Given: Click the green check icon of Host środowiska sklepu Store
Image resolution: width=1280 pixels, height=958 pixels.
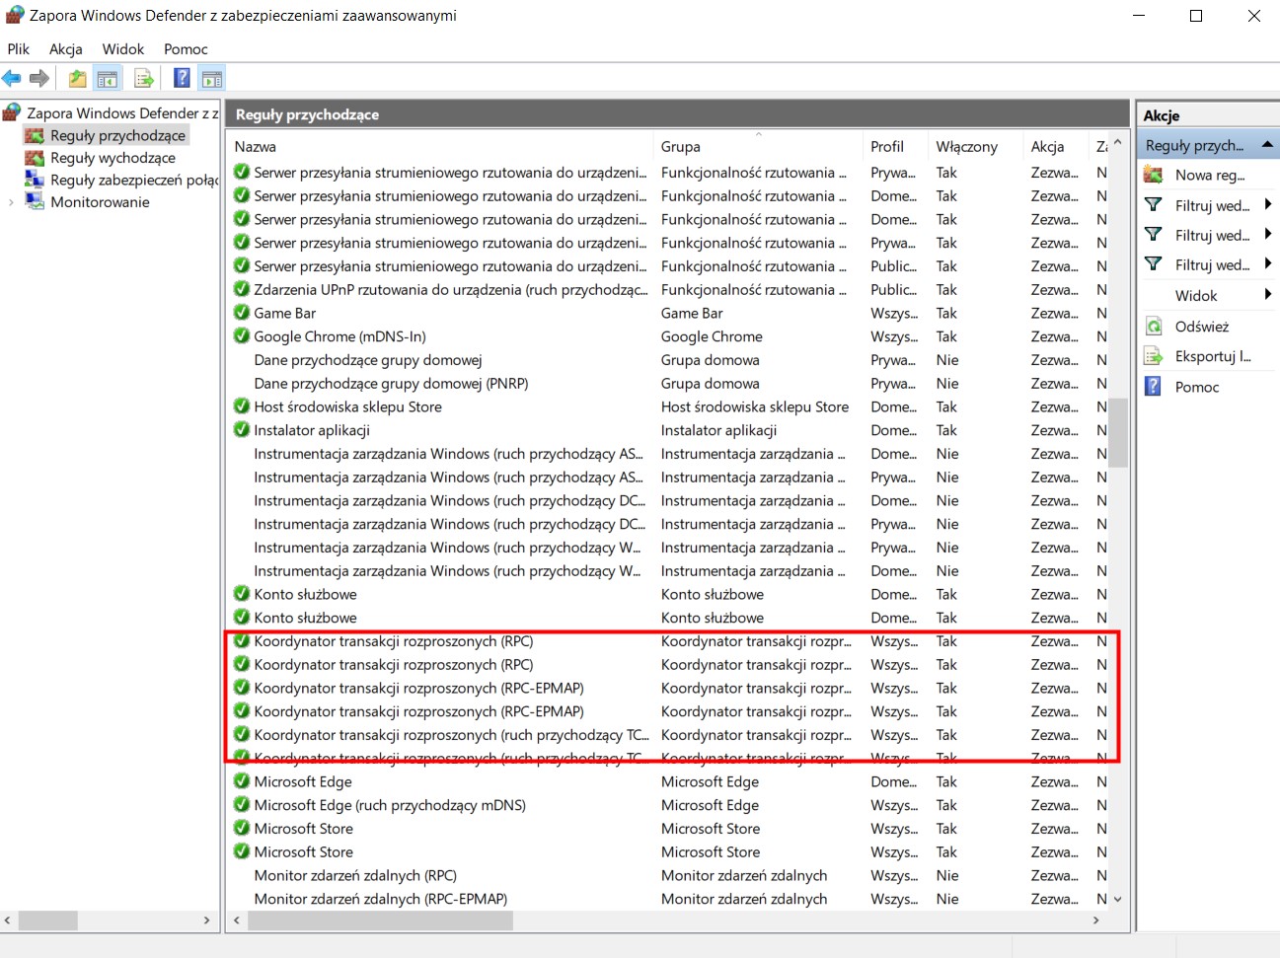Looking at the screenshot, I should (x=242, y=406).
